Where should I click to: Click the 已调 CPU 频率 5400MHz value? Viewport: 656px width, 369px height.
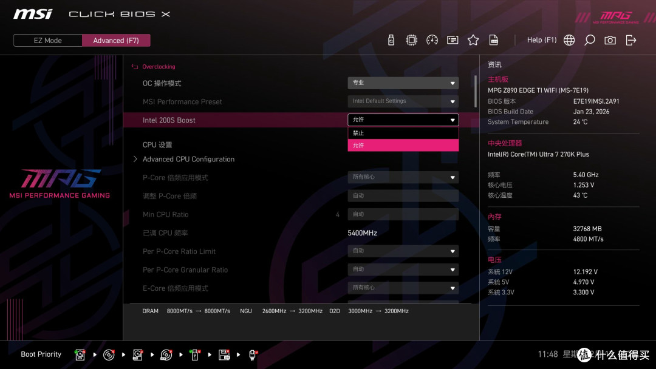coord(362,233)
